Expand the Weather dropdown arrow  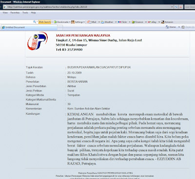pos(116,22)
